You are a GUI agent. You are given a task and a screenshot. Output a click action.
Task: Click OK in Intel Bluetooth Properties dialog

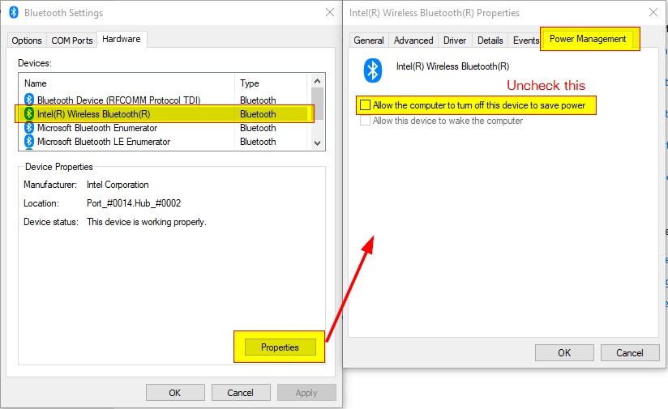(564, 353)
